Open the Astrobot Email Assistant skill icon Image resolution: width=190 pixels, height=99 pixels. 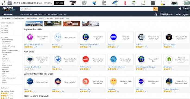point(30,59)
